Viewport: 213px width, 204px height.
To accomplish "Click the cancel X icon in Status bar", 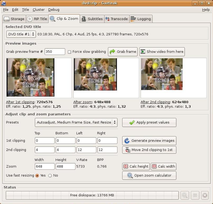I will pyautogui.click(x=205, y=195).
